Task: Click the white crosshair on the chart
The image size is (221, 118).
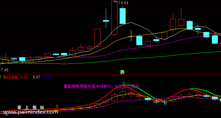Action: click(x=131, y=36)
